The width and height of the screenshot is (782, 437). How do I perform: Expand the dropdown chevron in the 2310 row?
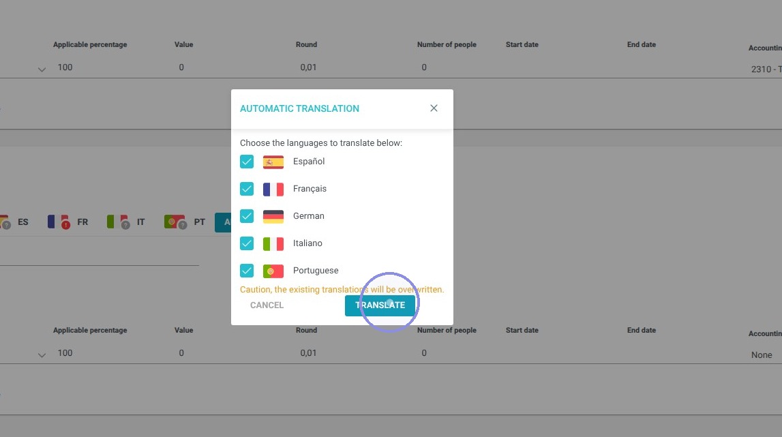pos(42,70)
